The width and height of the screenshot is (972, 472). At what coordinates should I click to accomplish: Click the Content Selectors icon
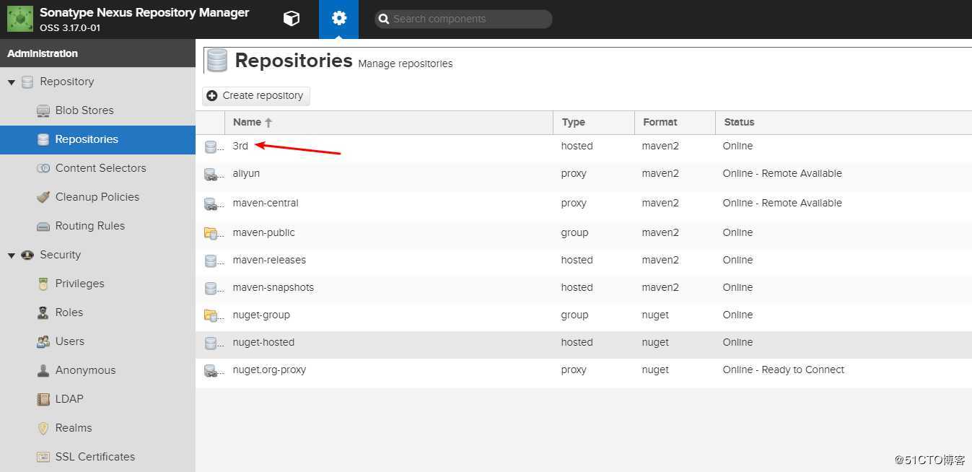[x=43, y=168]
